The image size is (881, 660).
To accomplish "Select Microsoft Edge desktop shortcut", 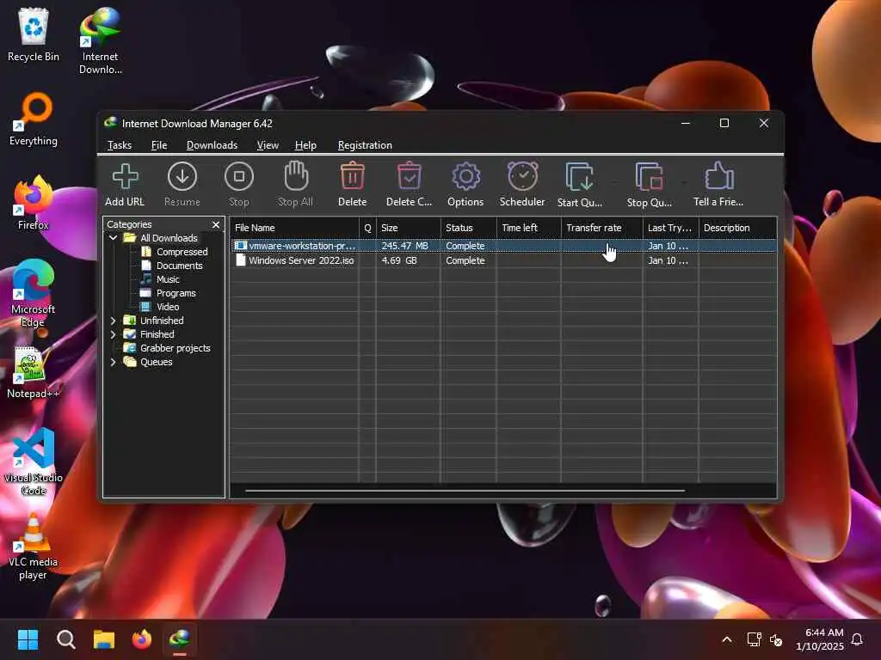I will tap(34, 294).
